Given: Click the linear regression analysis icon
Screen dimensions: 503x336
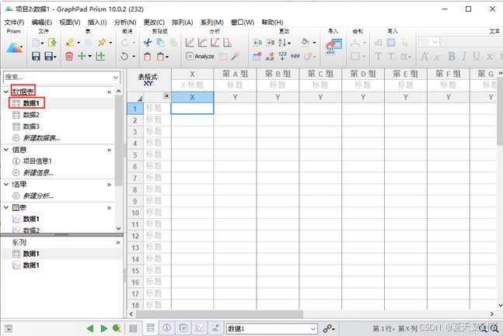Looking at the screenshot, I should 190,42.
